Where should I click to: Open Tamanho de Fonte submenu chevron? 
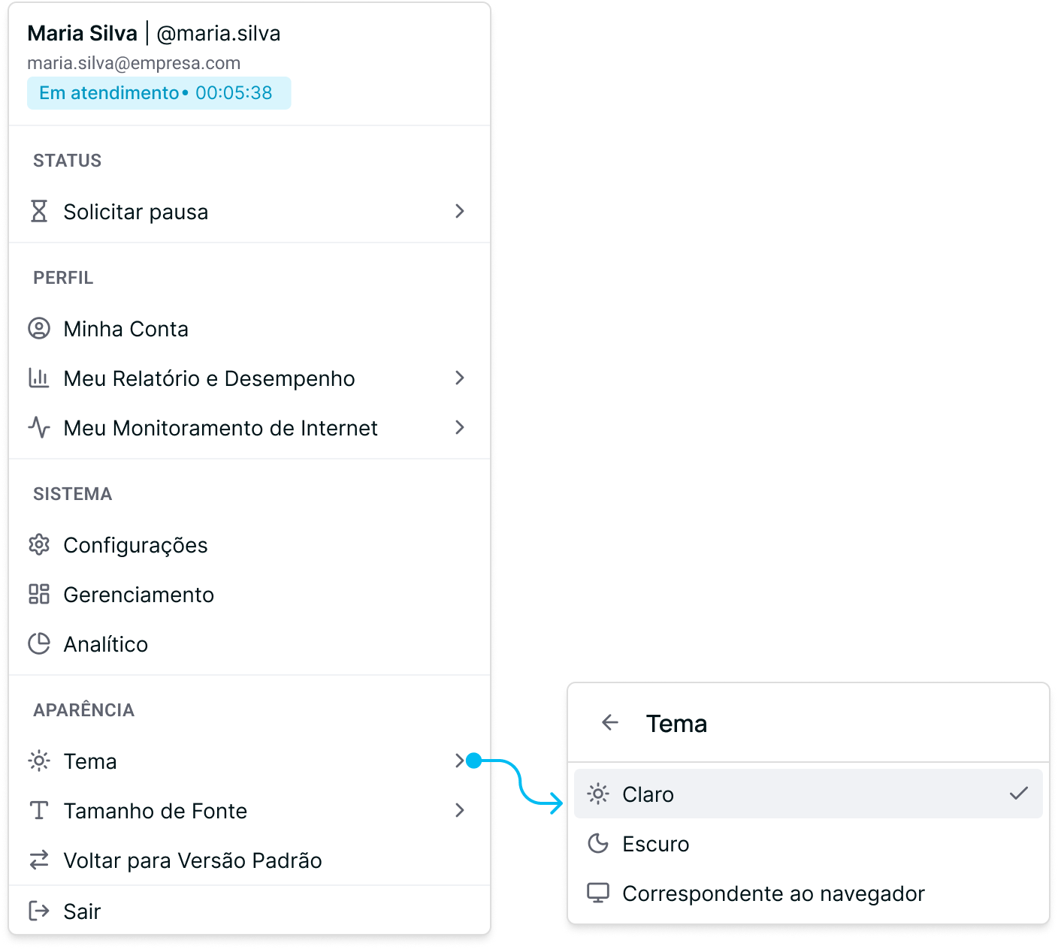(460, 810)
